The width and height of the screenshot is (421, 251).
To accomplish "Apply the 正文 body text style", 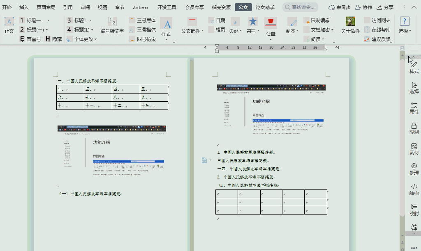I will (x=9, y=25).
